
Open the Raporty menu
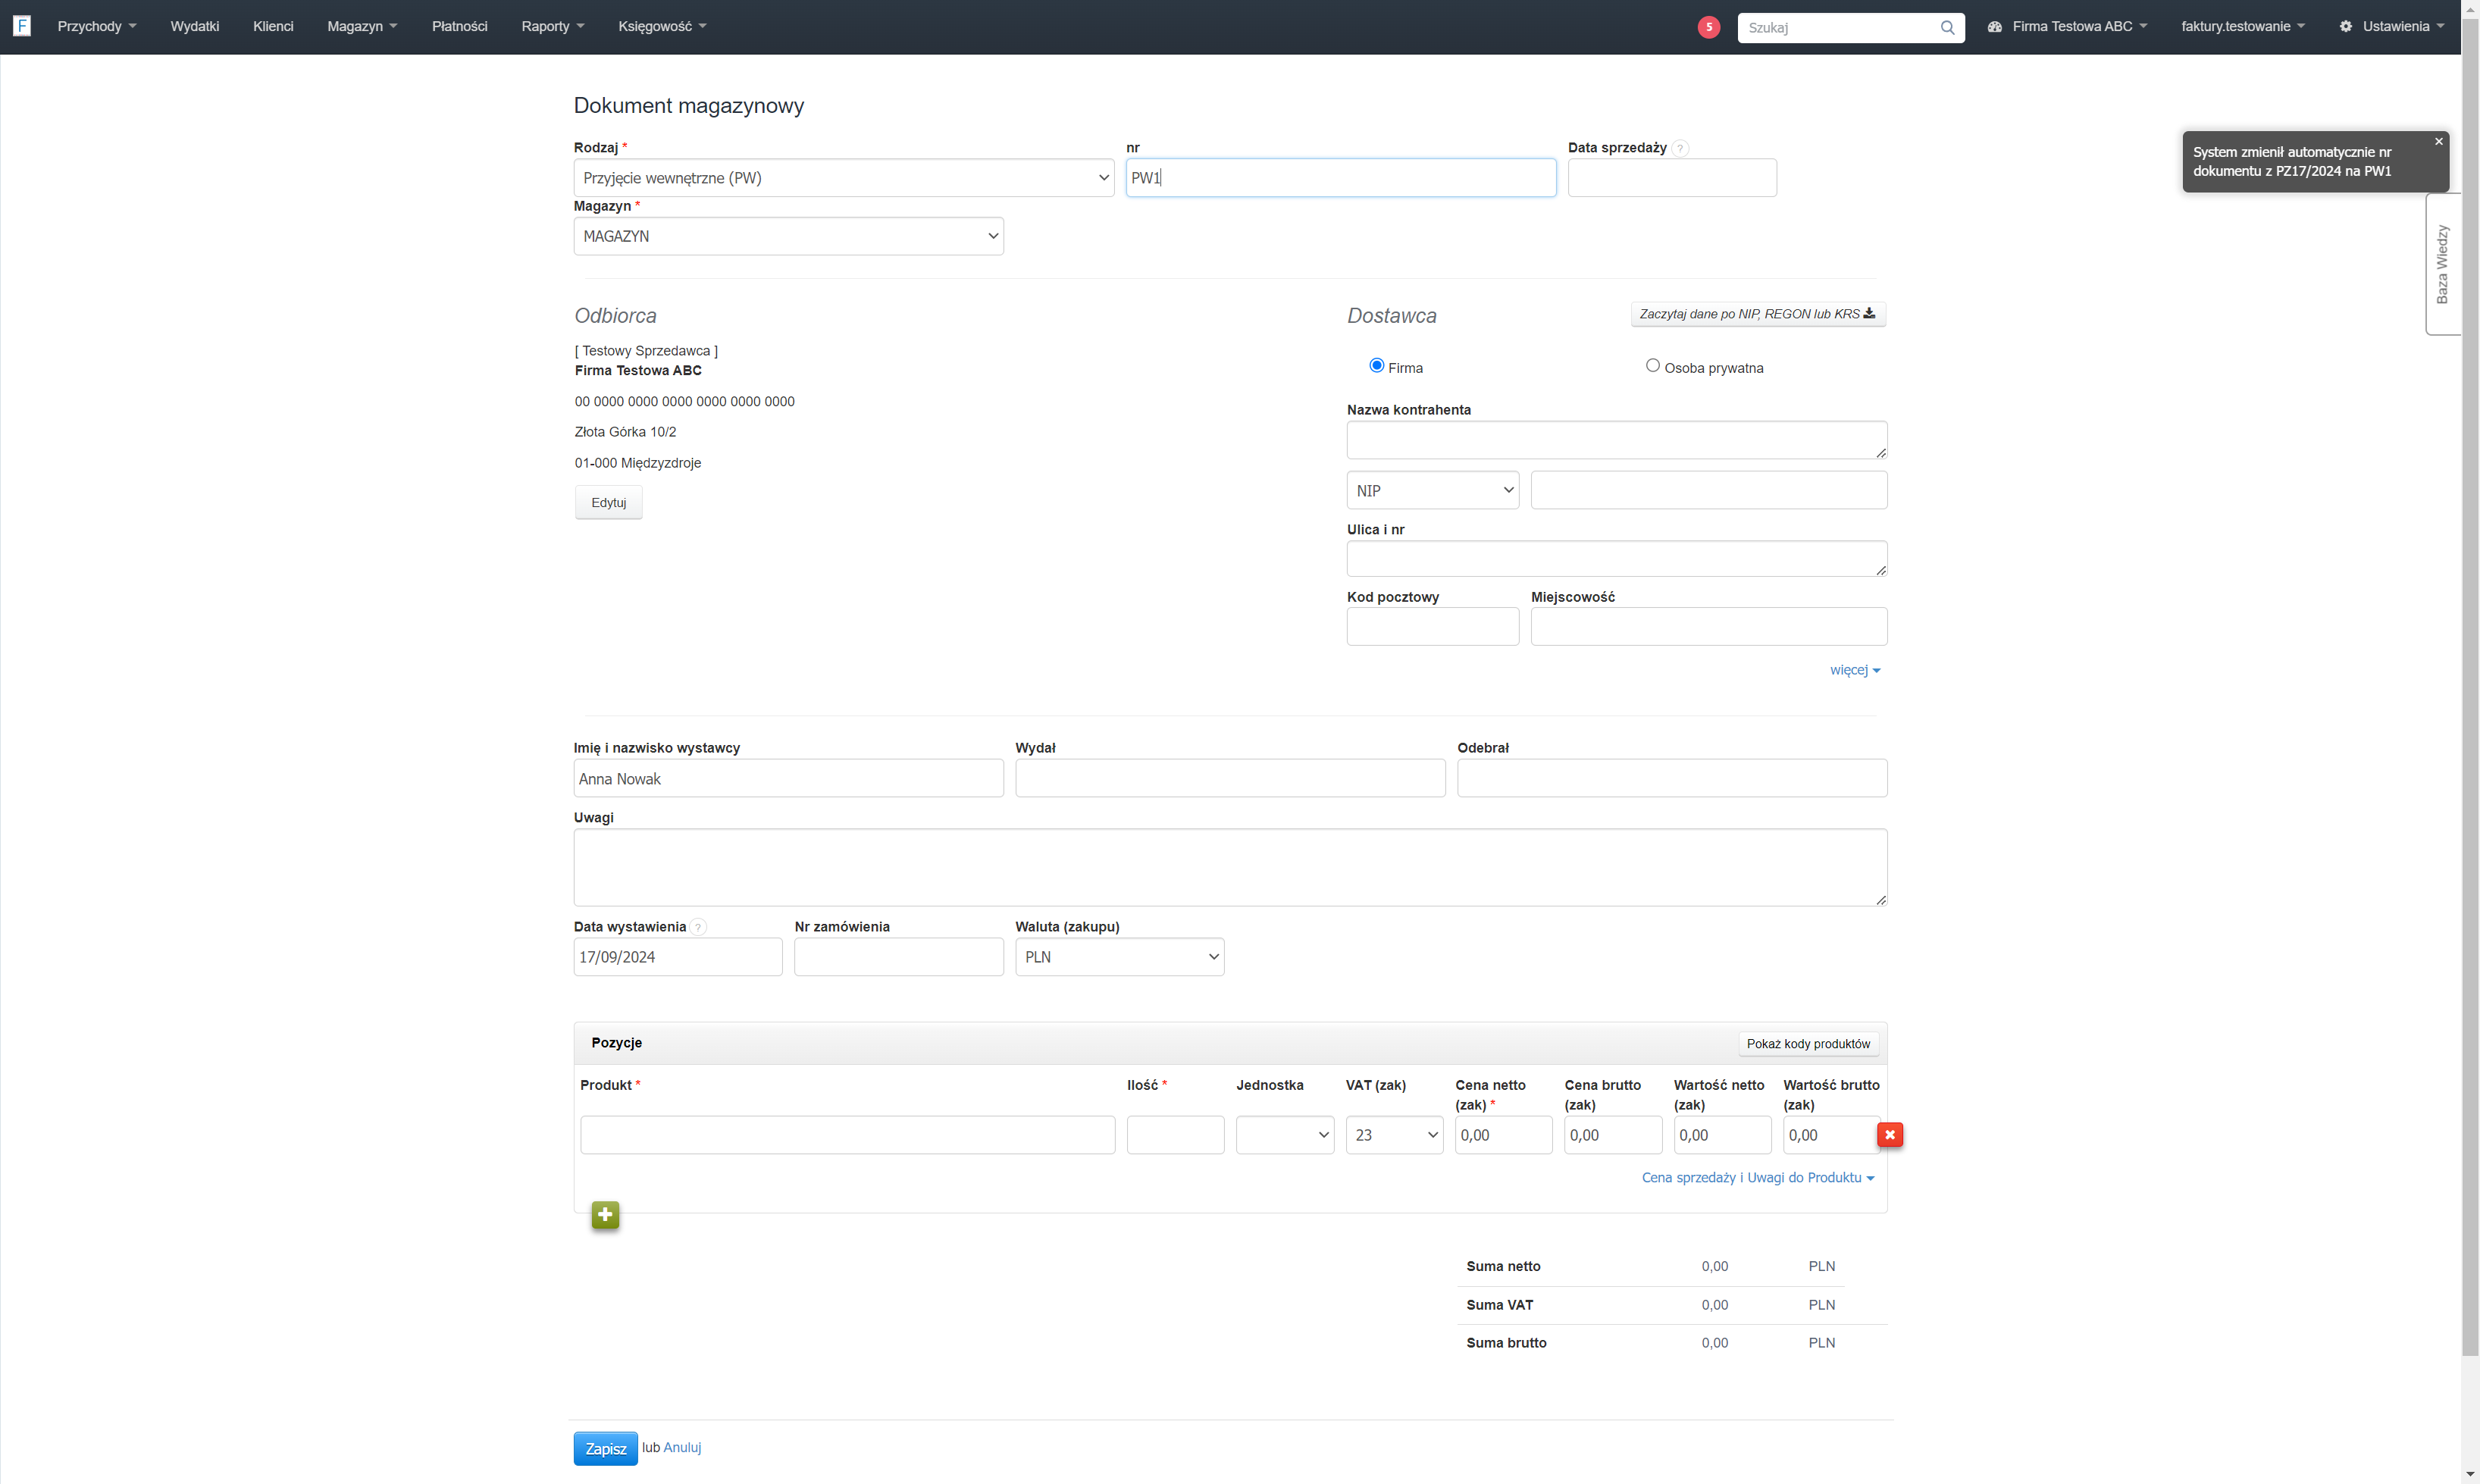(x=553, y=27)
